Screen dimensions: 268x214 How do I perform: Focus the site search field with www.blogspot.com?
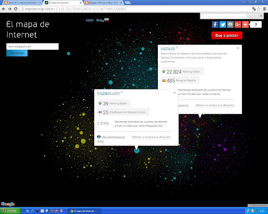[x=33, y=46]
